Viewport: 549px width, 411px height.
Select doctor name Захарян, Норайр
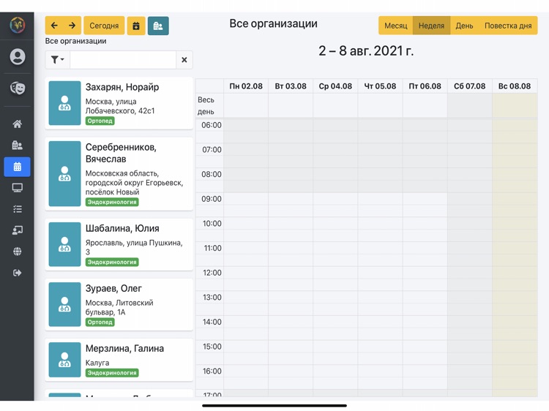[122, 87]
